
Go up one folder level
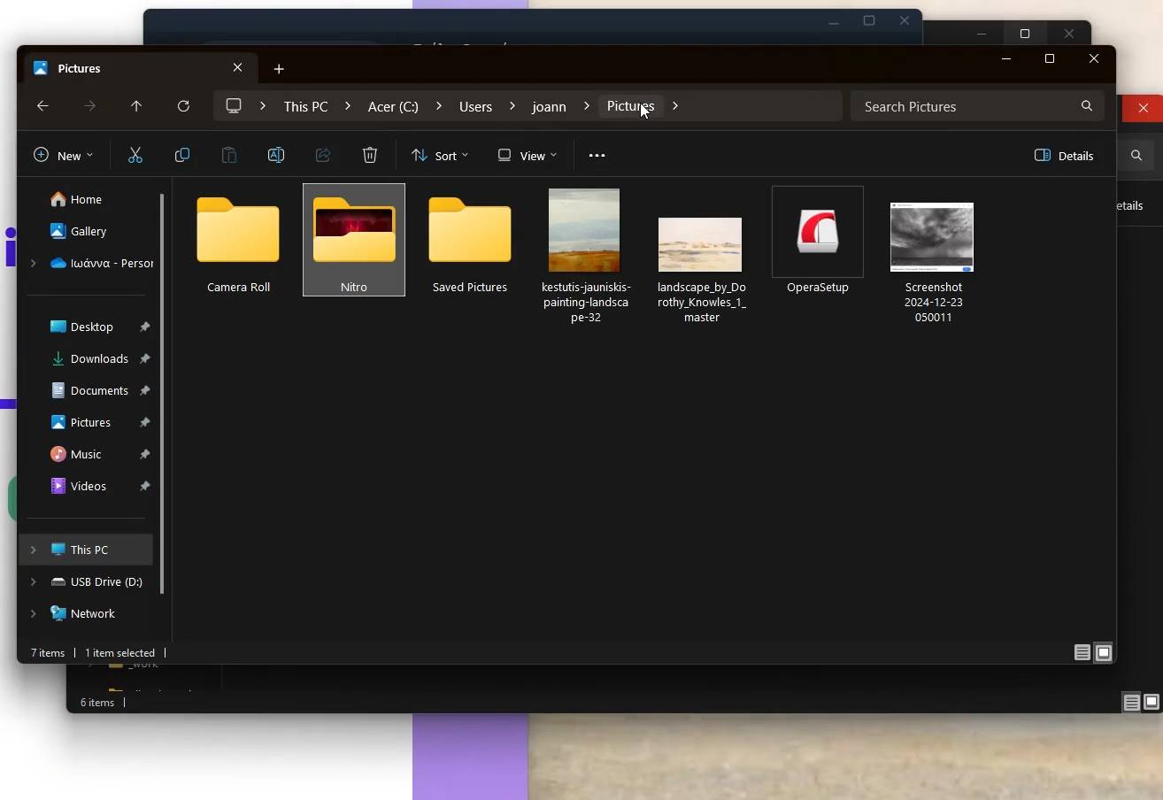pos(136,106)
